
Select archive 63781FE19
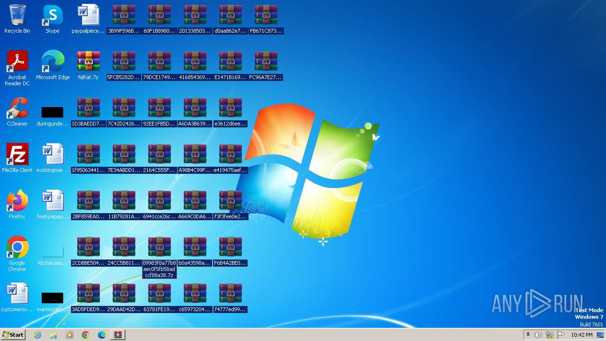[x=159, y=298]
